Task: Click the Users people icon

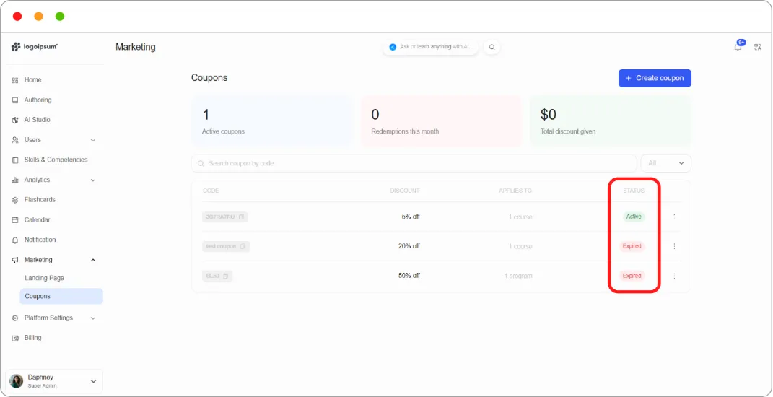Action: [14, 140]
